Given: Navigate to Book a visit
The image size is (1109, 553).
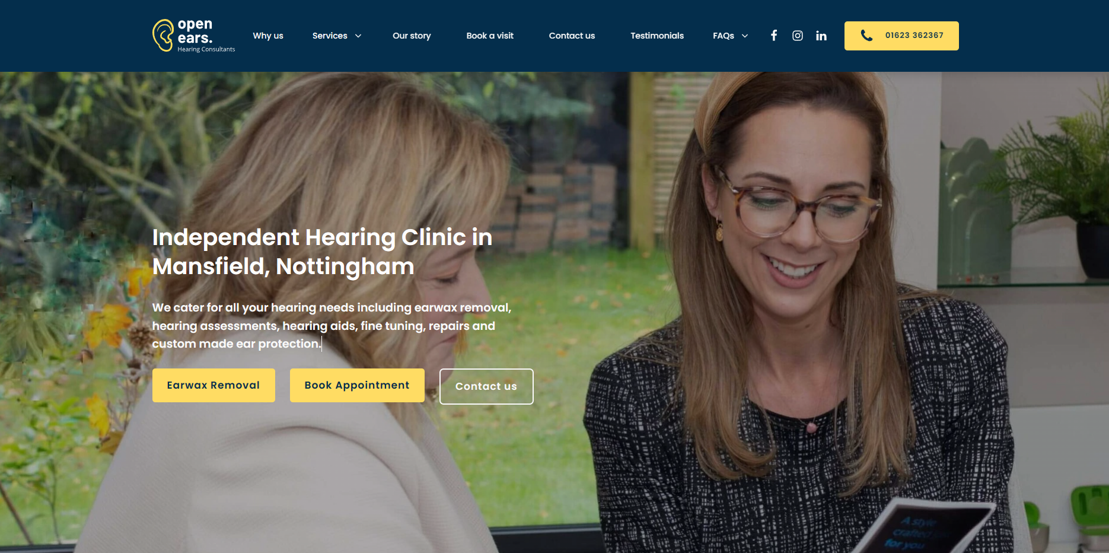Looking at the screenshot, I should click(x=490, y=36).
